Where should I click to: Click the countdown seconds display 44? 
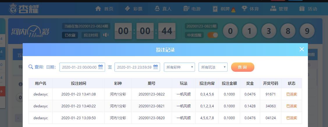click(167, 31)
